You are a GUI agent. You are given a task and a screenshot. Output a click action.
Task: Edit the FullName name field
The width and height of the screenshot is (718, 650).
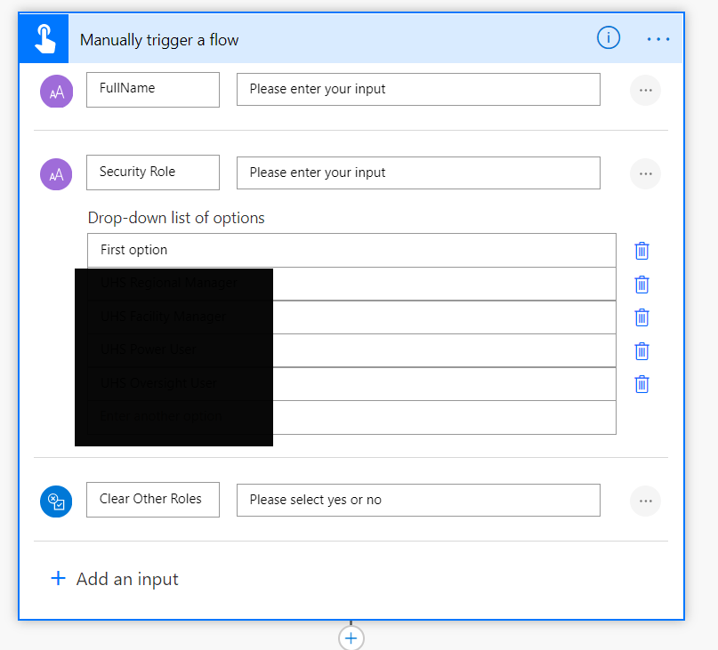(152, 89)
